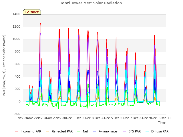This screenshot has height=137, width=183.
Task: Click the Dec 3 Incoming PAR peak
Action: pyautogui.click(x=88, y=30)
